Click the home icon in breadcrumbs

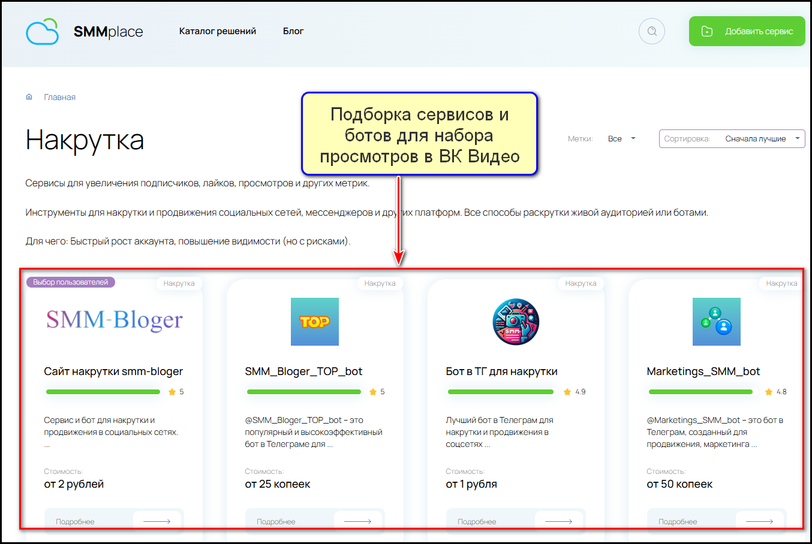pyautogui.click(x=29, y=97)
